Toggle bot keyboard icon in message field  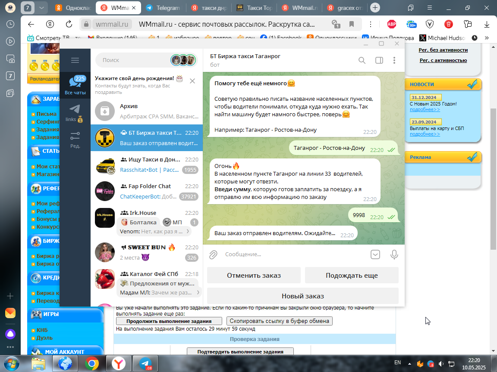(375, 254)
